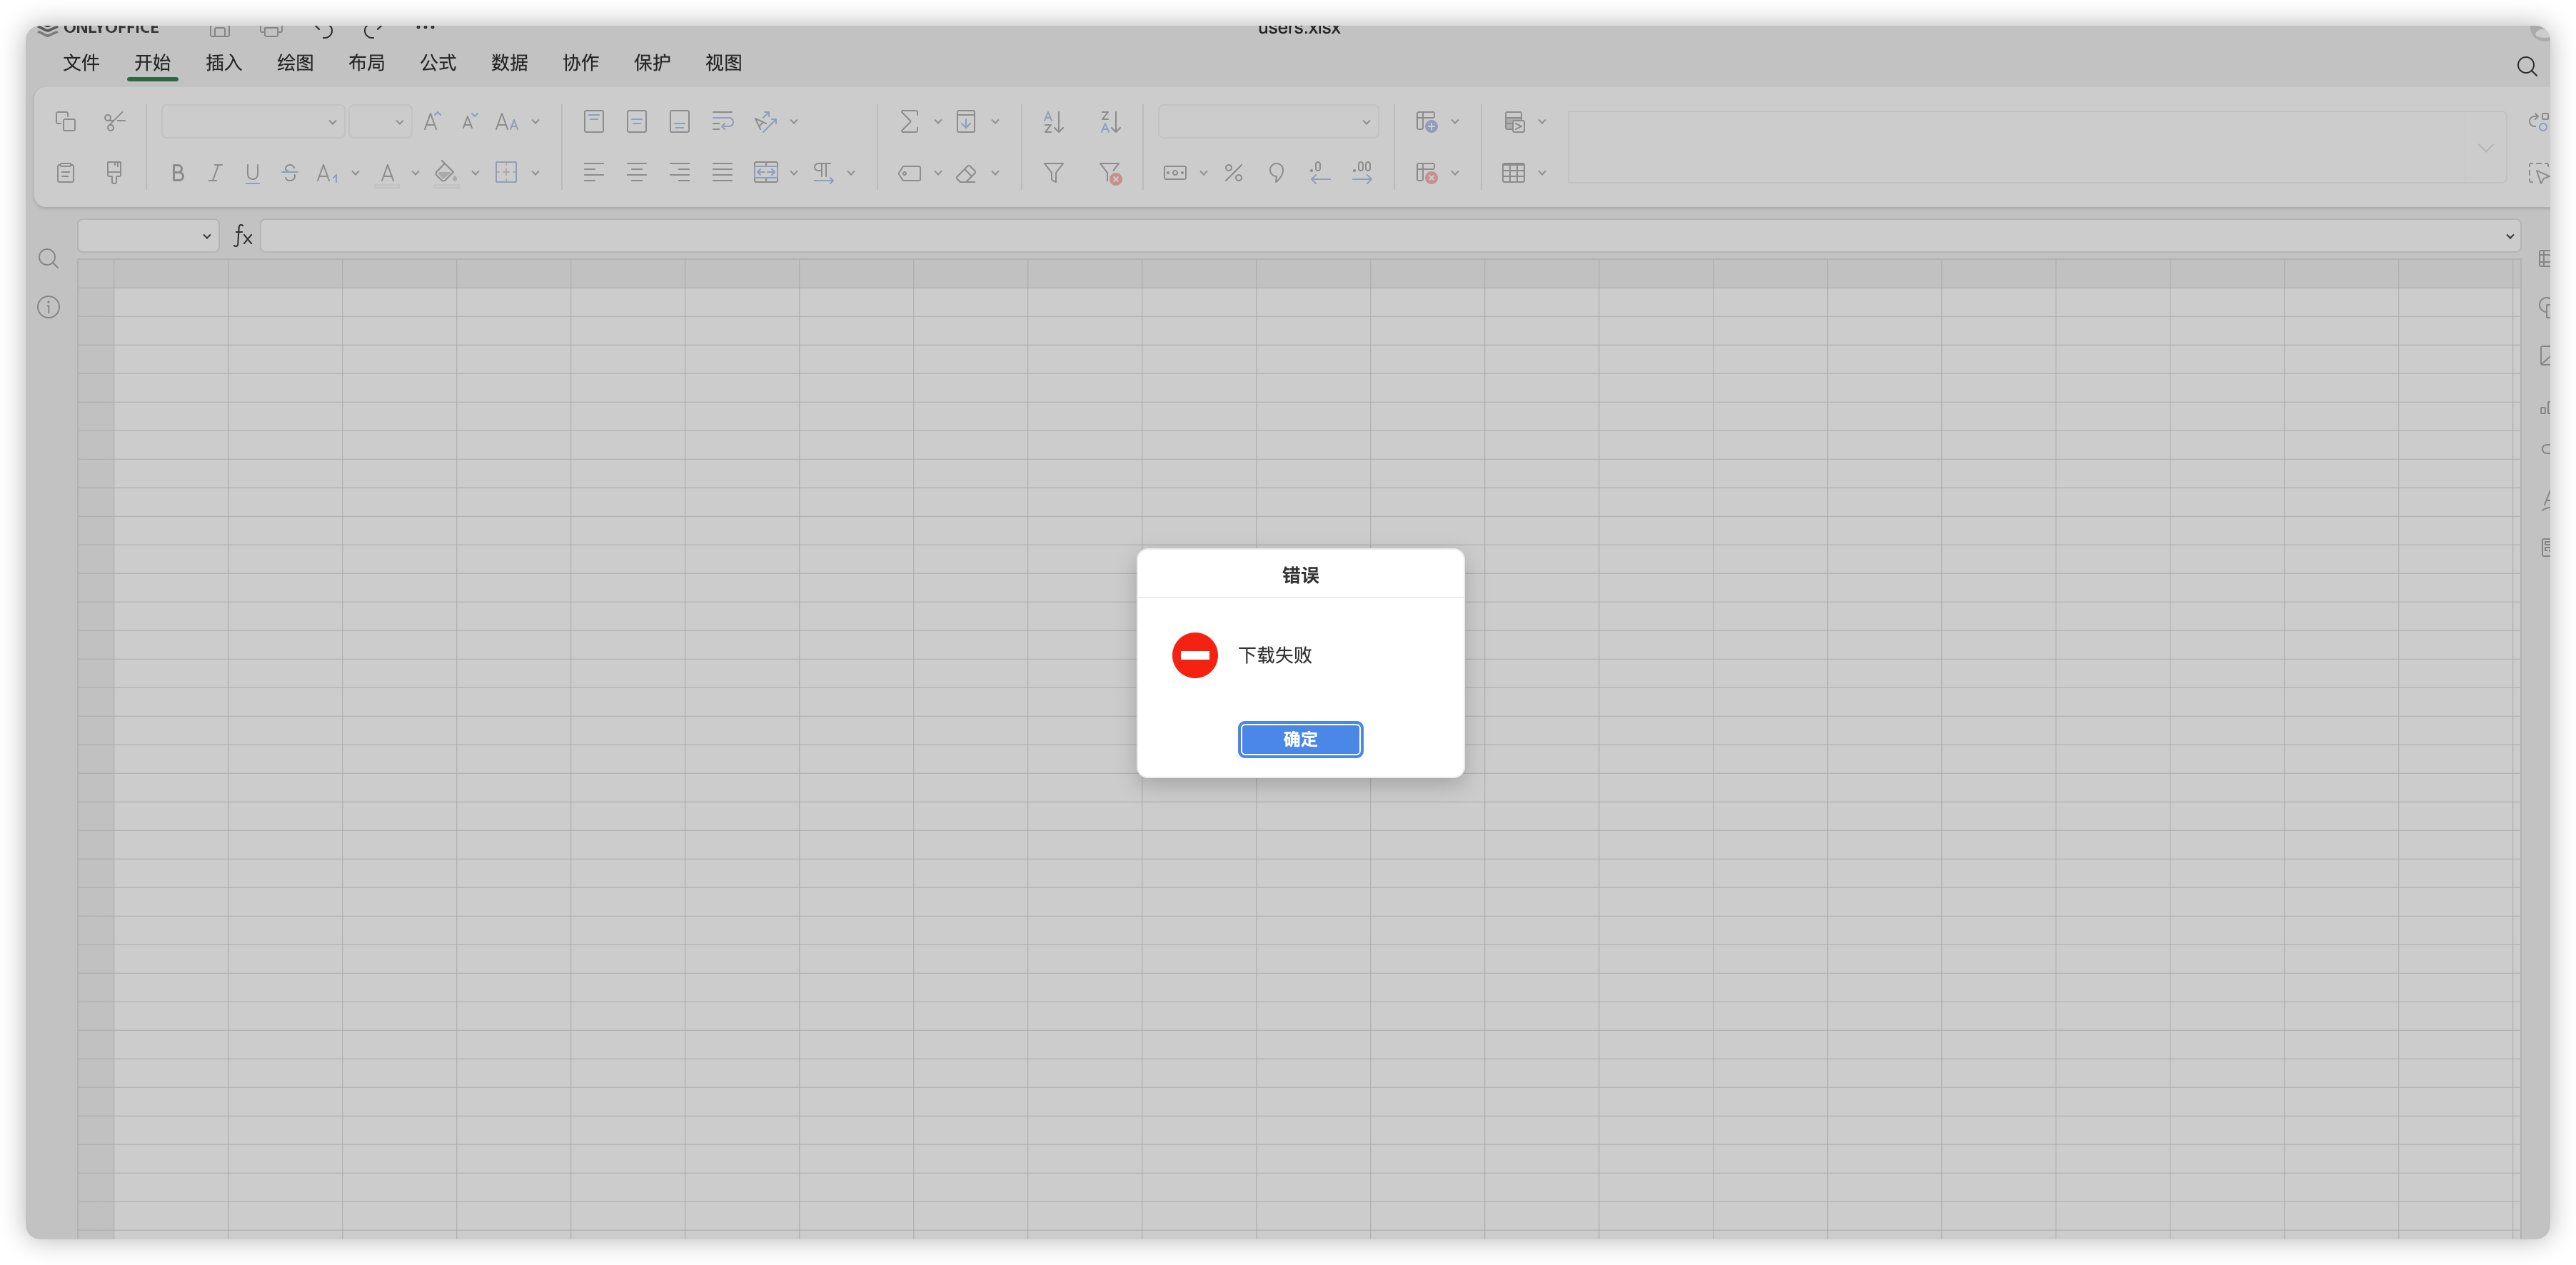This screenshot has width=2576, height=1265.
Task: Click into the formula bar input
Action: coord(1380,237)
